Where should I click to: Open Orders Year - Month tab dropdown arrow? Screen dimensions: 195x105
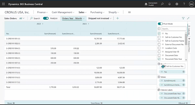[x=84, y=18]
